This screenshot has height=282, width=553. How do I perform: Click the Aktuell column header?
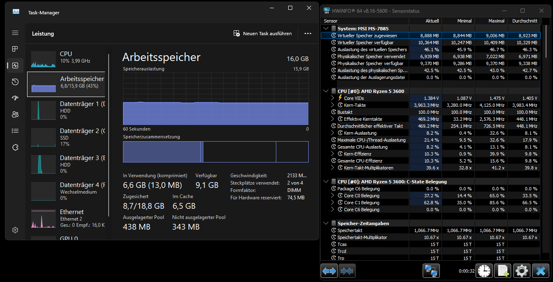pos(425,21)
